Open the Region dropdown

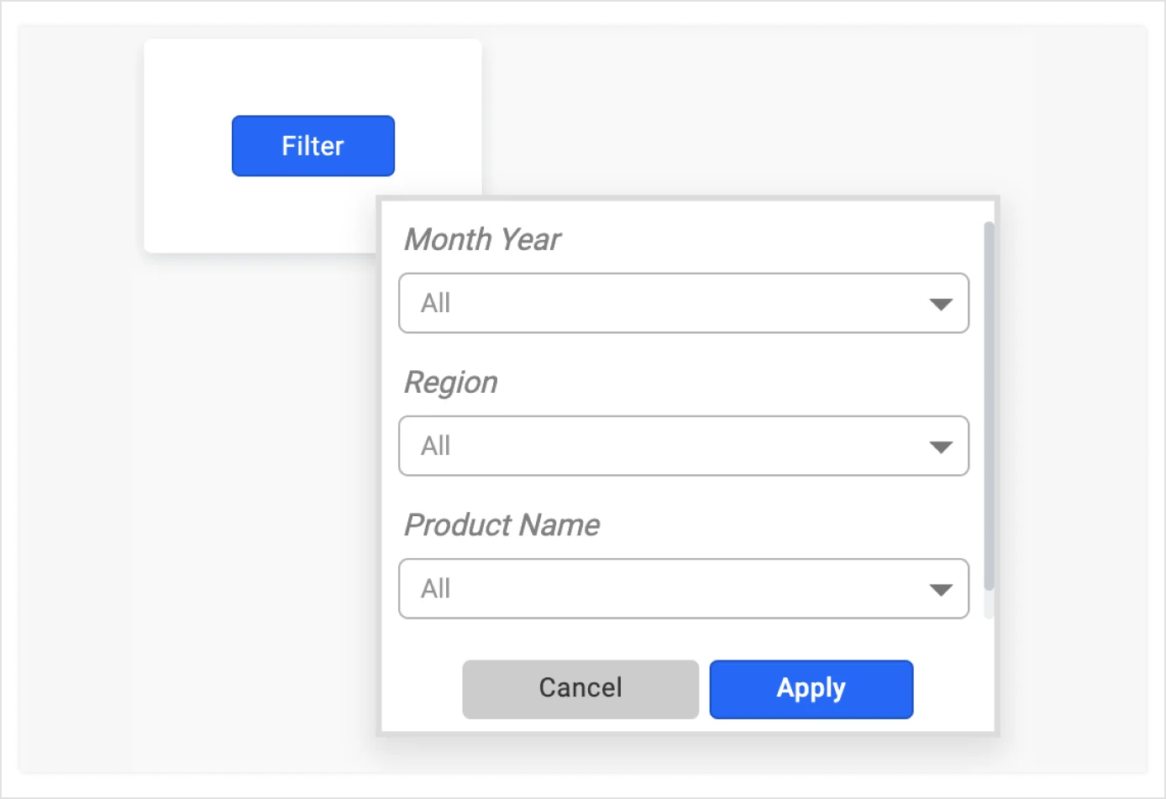[683, 446]
